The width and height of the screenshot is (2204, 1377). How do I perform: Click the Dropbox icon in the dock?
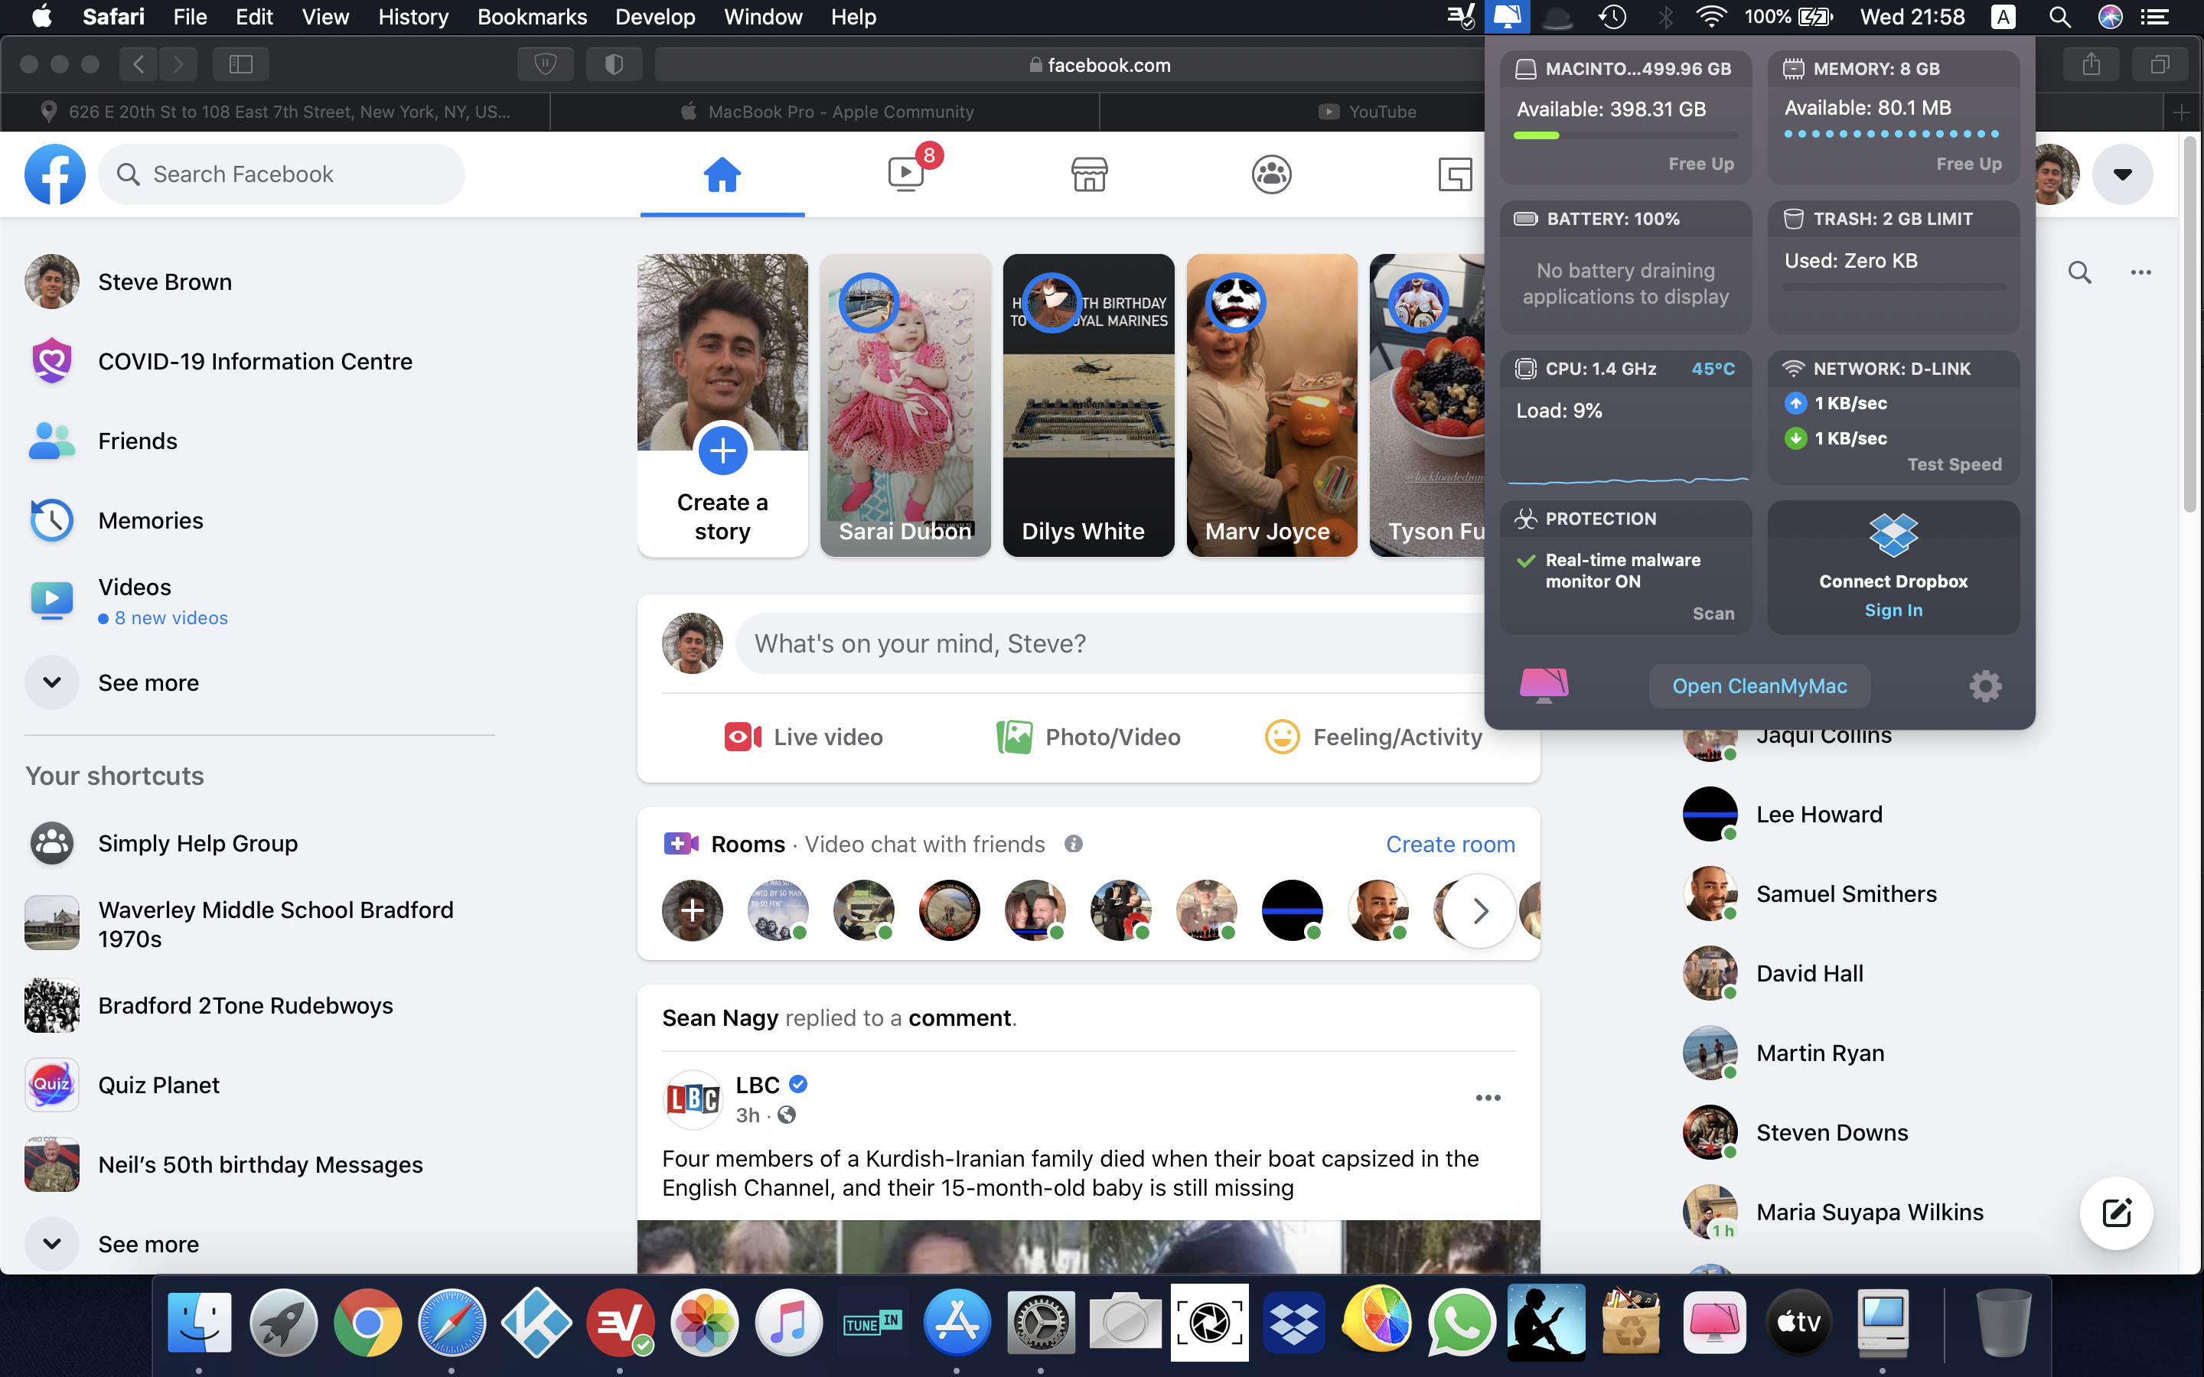coord(1294,1323)
